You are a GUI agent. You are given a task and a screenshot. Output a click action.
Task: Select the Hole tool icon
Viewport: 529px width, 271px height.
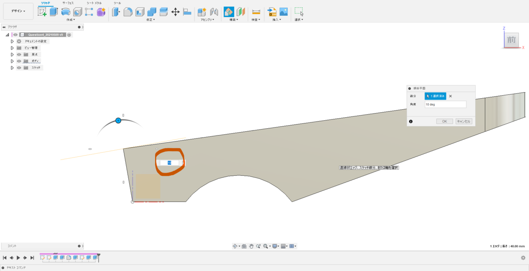(x=78, y=12)
